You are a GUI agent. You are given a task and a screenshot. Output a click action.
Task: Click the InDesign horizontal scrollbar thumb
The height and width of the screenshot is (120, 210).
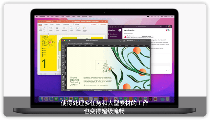[x=131, y=90]
